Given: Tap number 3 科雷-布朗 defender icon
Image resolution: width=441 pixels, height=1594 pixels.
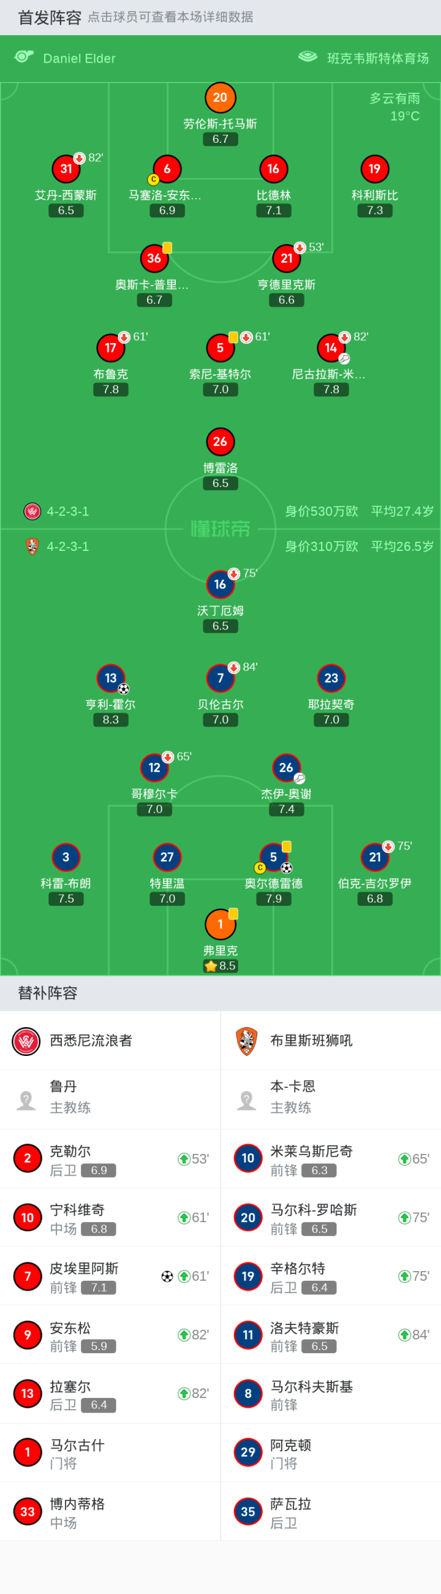Looking at the screenshot, I should tap(66, 857).
